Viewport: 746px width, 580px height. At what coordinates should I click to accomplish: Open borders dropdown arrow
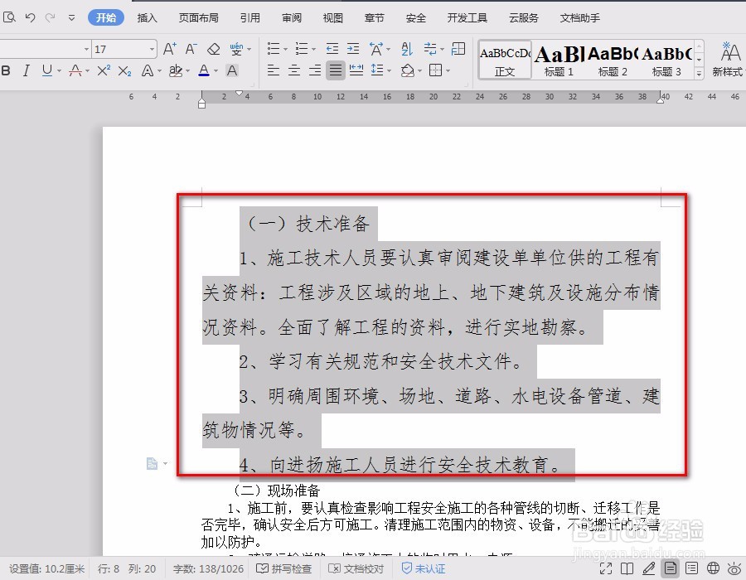click(x=448, y=71)
